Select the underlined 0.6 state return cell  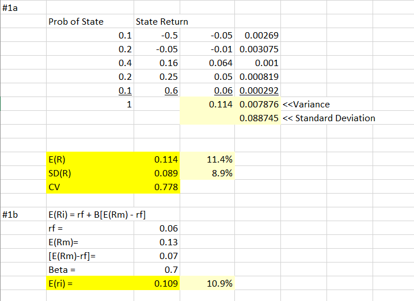[x=171, y=91]
